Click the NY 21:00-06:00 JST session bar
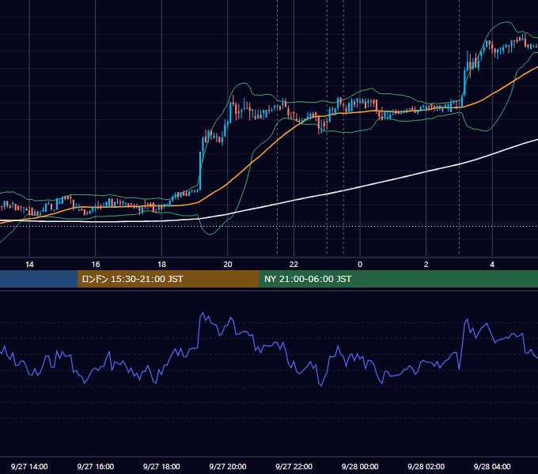The image size is (538, 474). 398,279
